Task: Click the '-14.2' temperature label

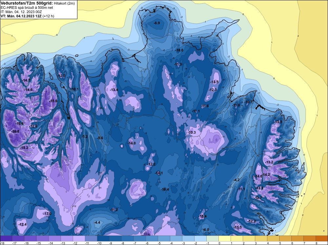Action: click(x=266, y=175)
